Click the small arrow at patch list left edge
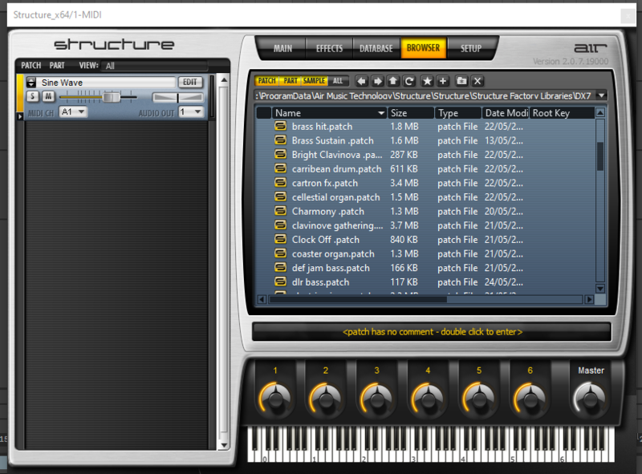Image resolution: width=642 pixels, height=474 pixels. point(19,116)
